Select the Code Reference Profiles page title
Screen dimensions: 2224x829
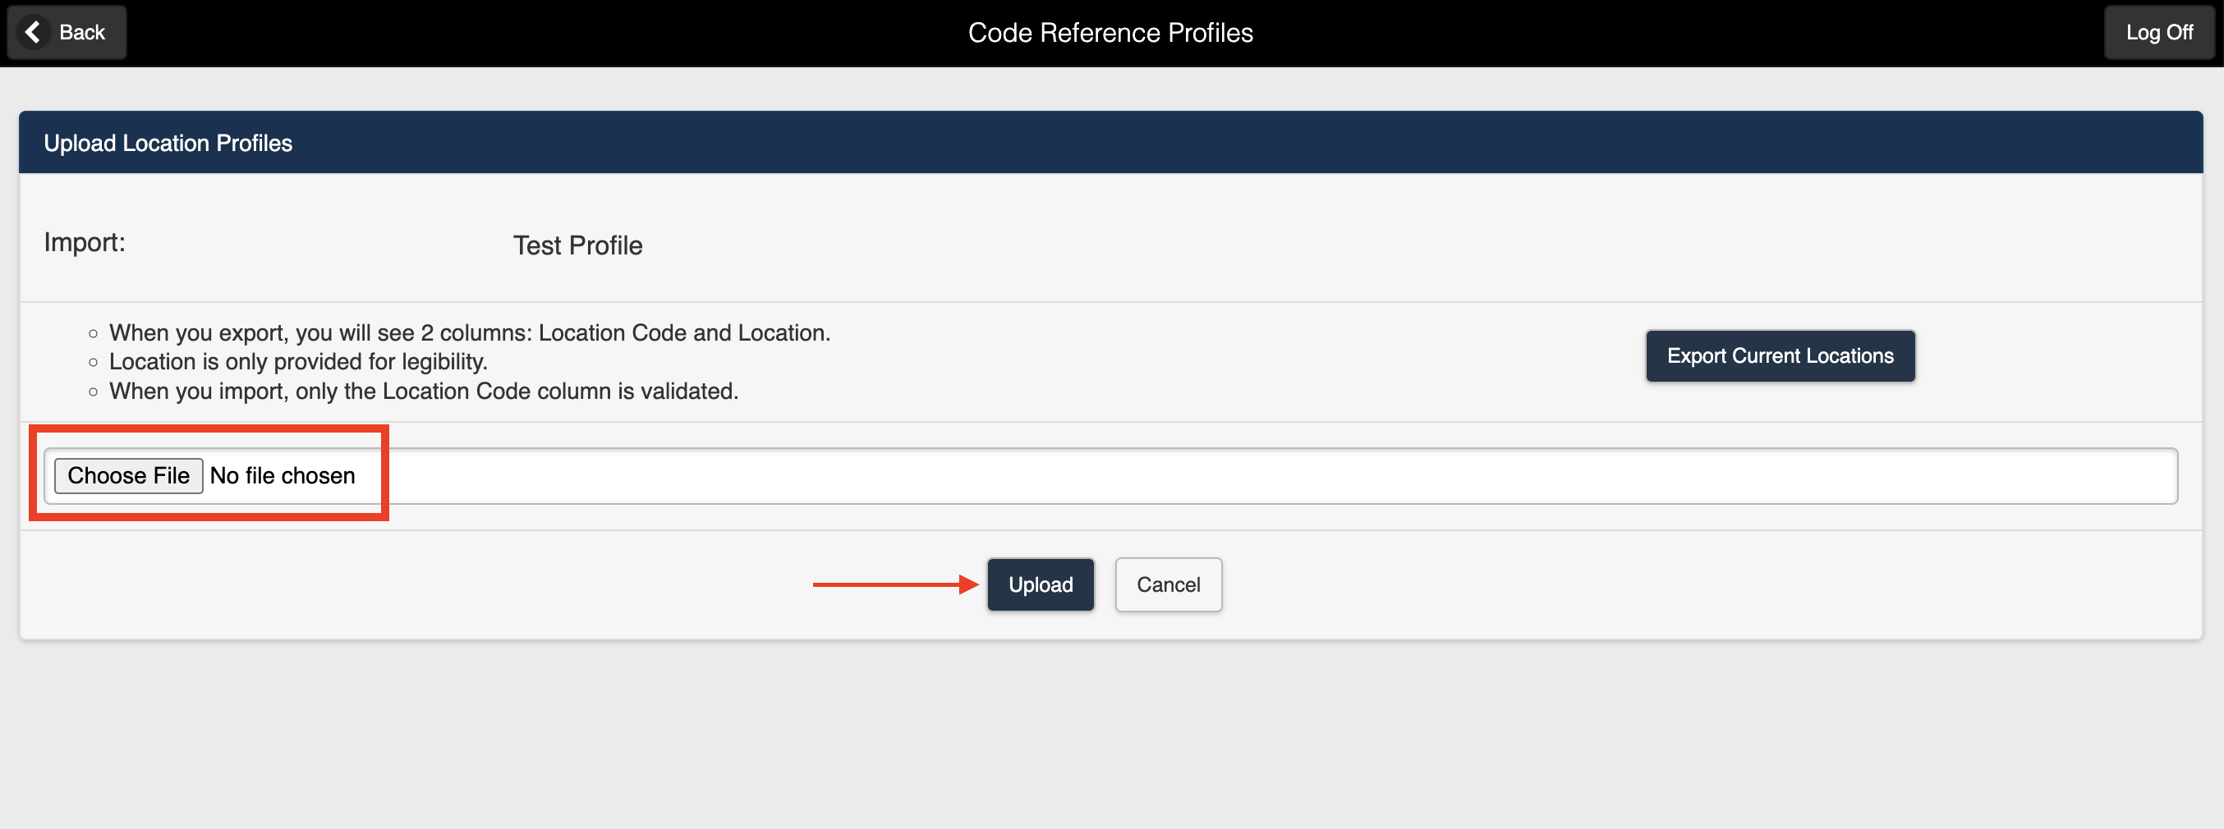(x=1110, y=32)
